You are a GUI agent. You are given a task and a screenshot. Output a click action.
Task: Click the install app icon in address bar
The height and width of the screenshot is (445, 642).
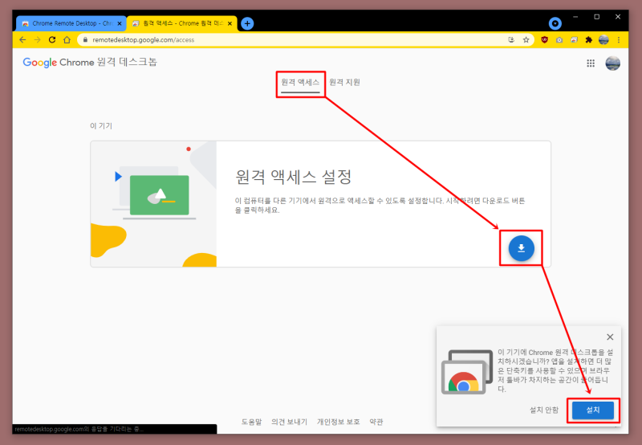pos(511,39)
